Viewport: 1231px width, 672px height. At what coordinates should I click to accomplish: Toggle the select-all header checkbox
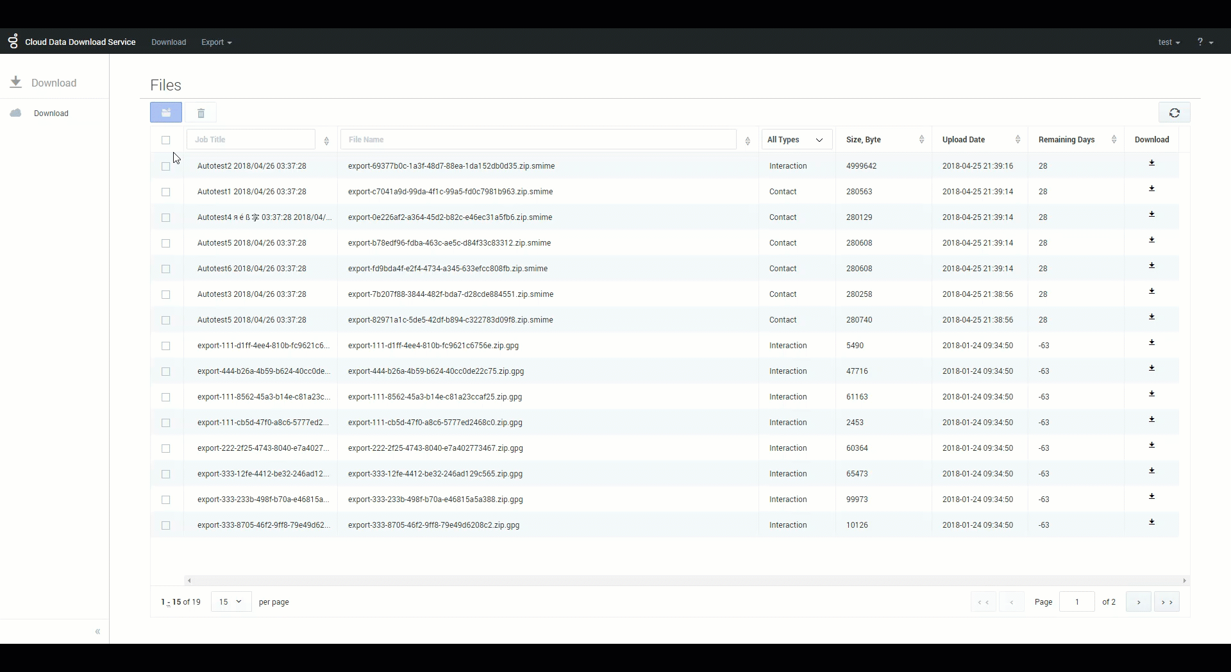[x=166, y=140]
